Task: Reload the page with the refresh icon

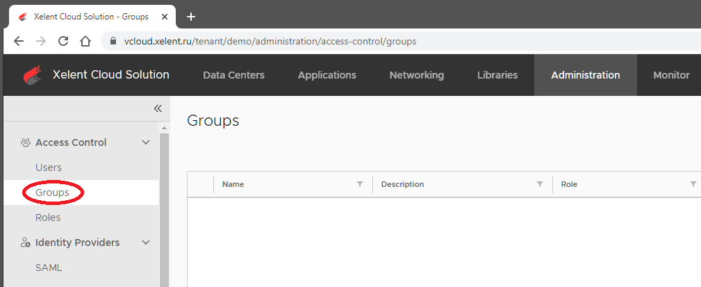Action: 63,42
